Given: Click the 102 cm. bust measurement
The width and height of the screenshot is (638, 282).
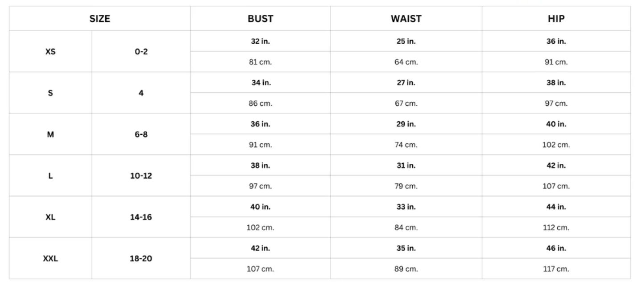Looking at the screenshot, I should click(x=261, y=228).
